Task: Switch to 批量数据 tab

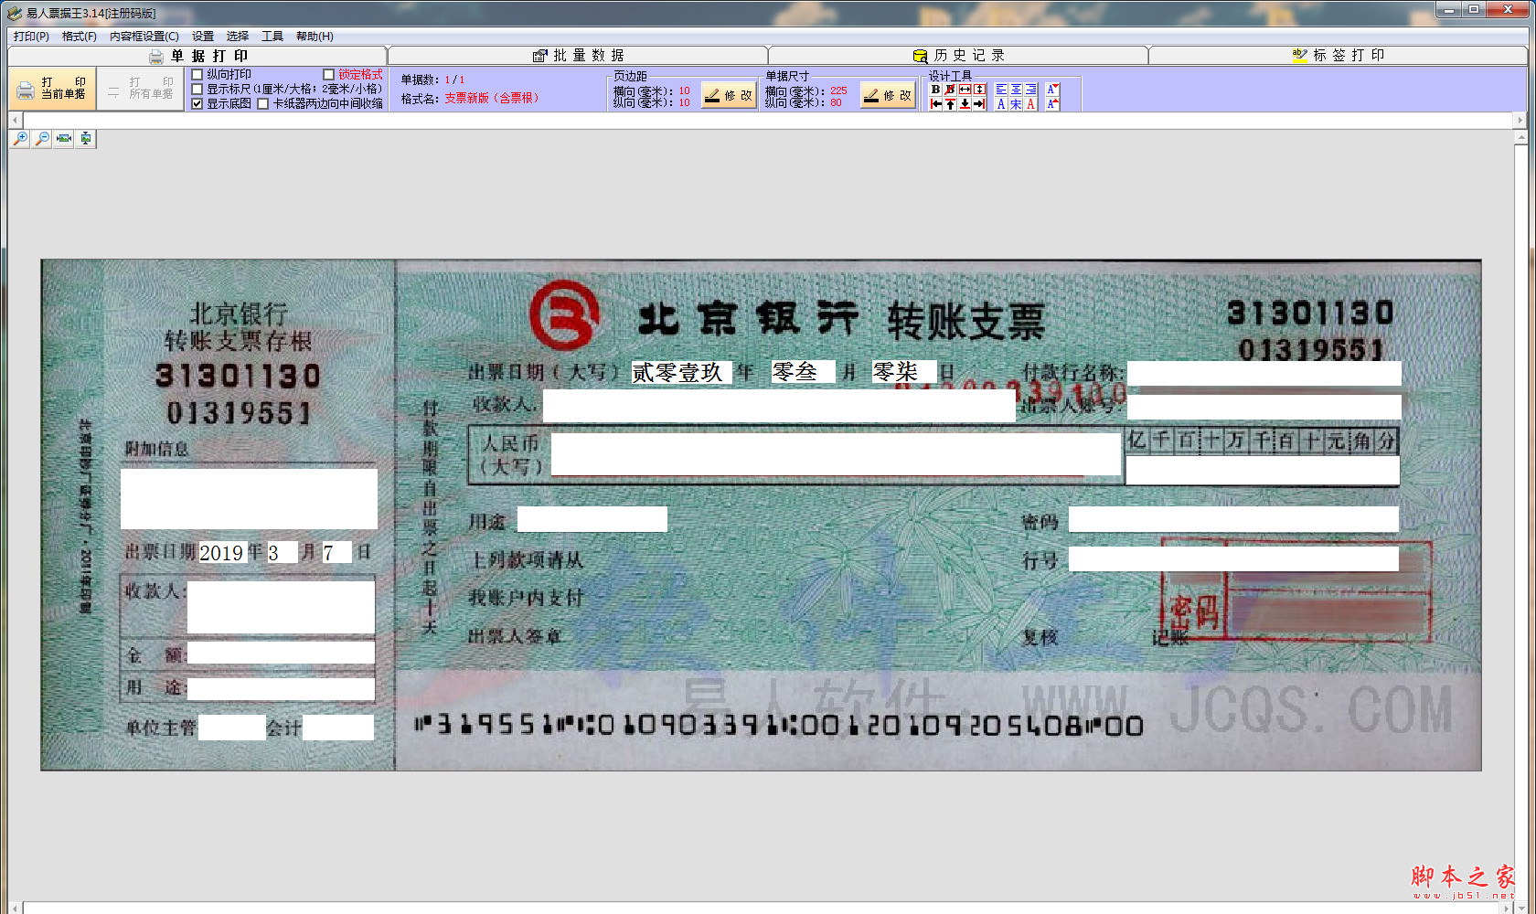Action: point(578,56)
